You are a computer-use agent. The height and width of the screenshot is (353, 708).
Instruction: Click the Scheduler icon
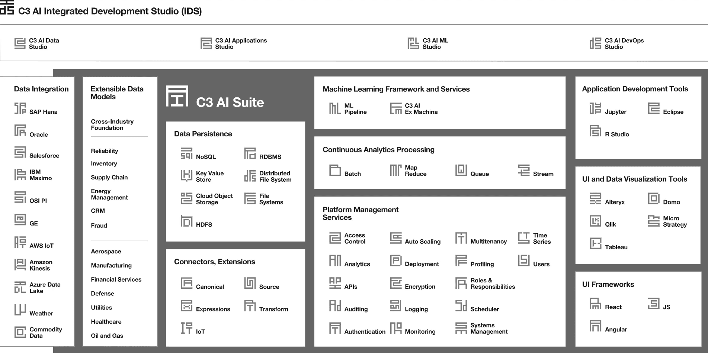coord(461,305)
